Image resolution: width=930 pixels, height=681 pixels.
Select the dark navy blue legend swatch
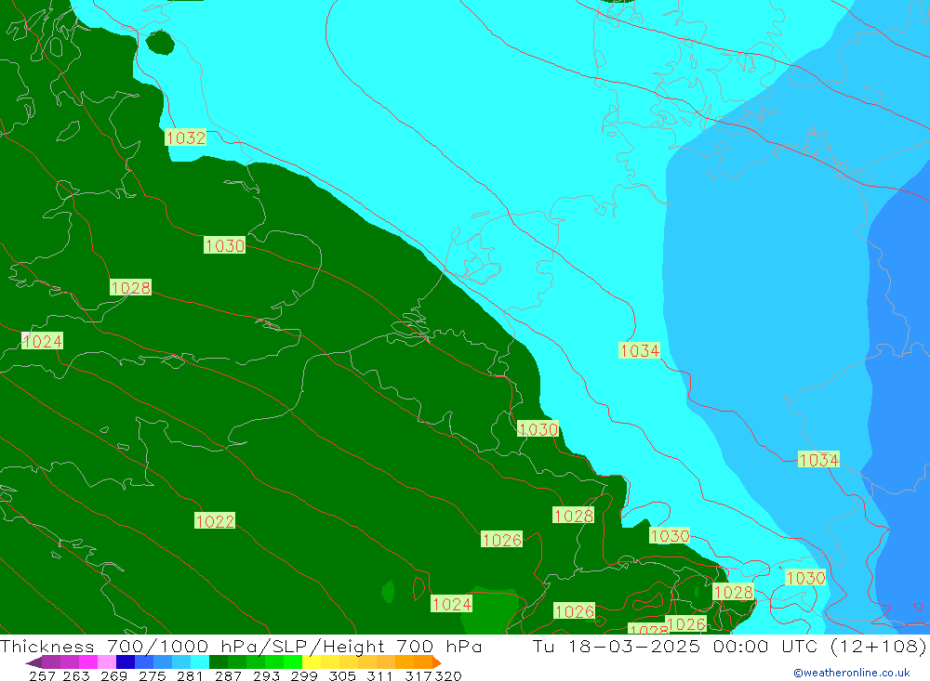point(124,661)
